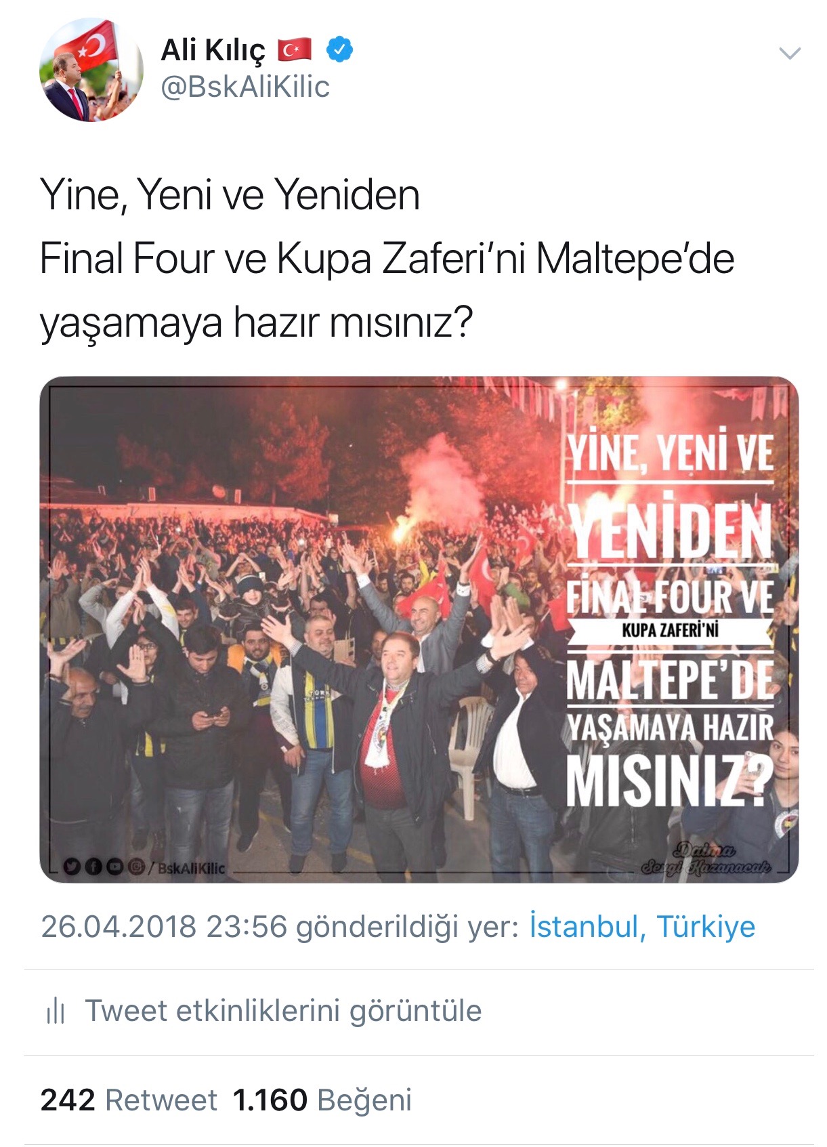
Task: Open the tweet's attached crowd photo
Action: [419, 629]
